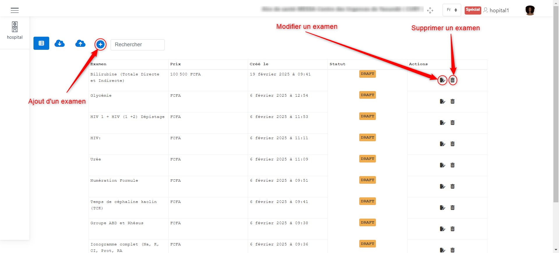Click the cloud upload icon
559x253 pixels.
[80, 43]
